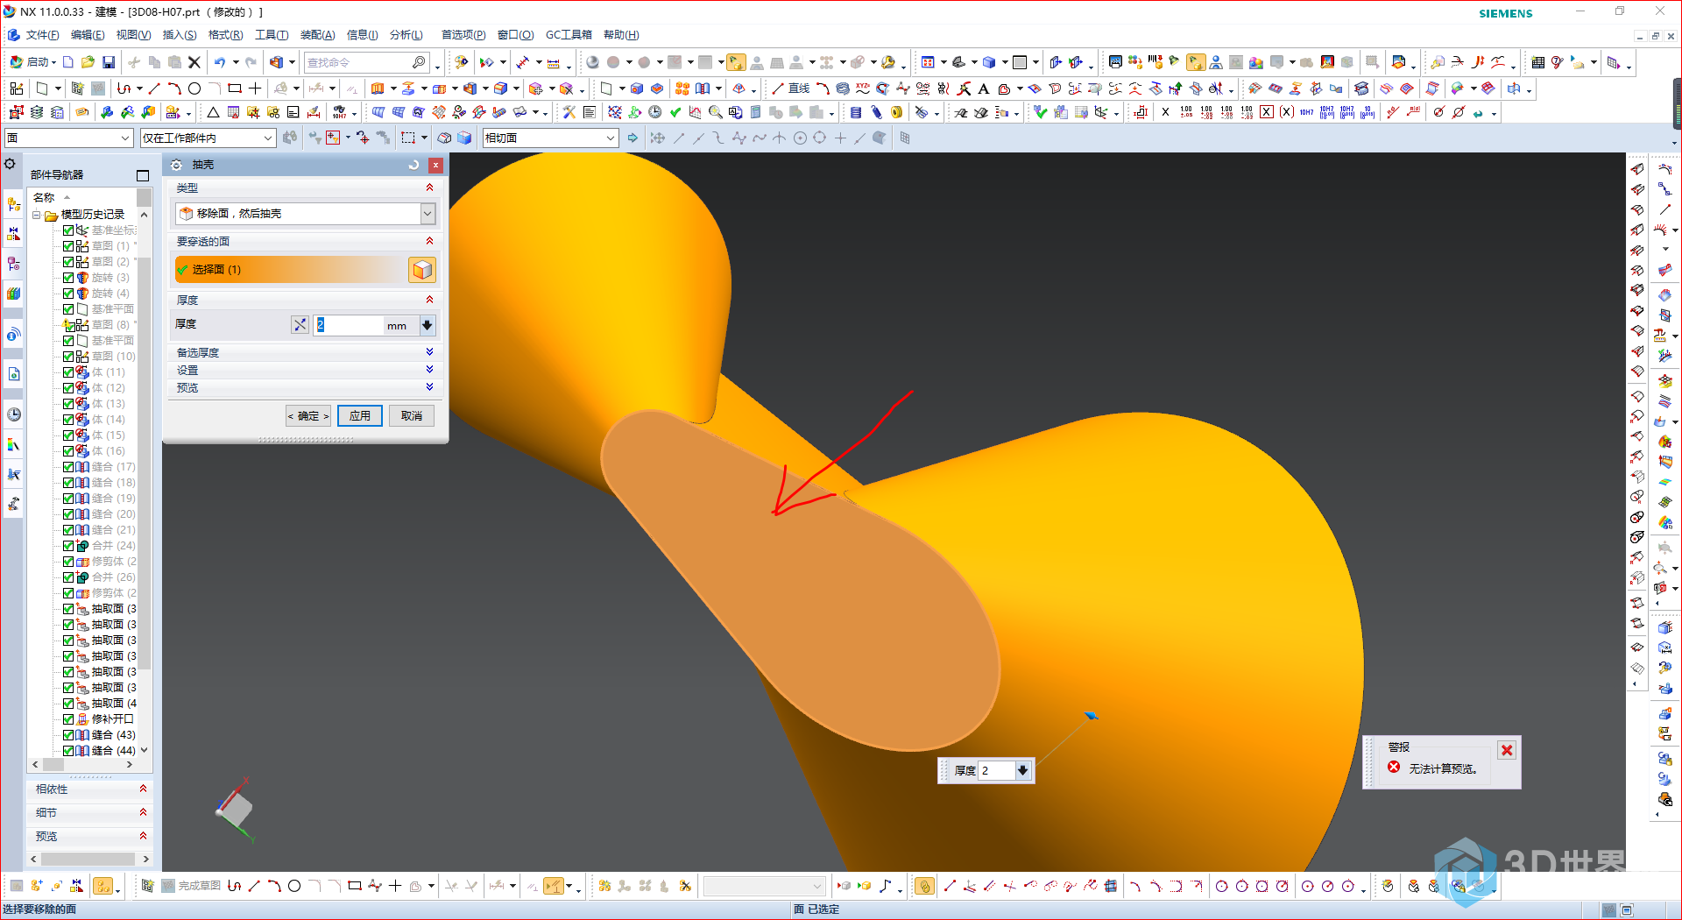Click the 直线 line tool
This screenshot has width=1682, height=920.
click(x=790, y=88)
